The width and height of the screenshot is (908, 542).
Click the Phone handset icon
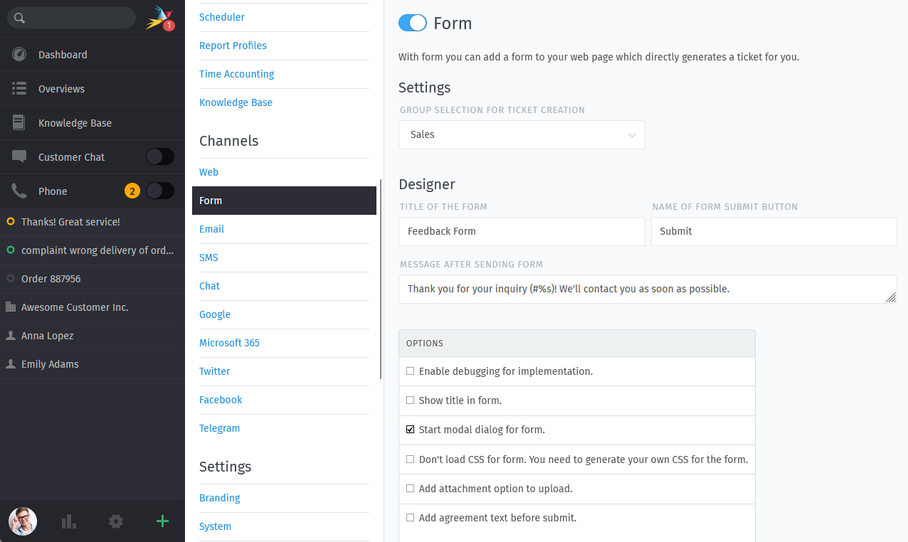click(19, 191)
